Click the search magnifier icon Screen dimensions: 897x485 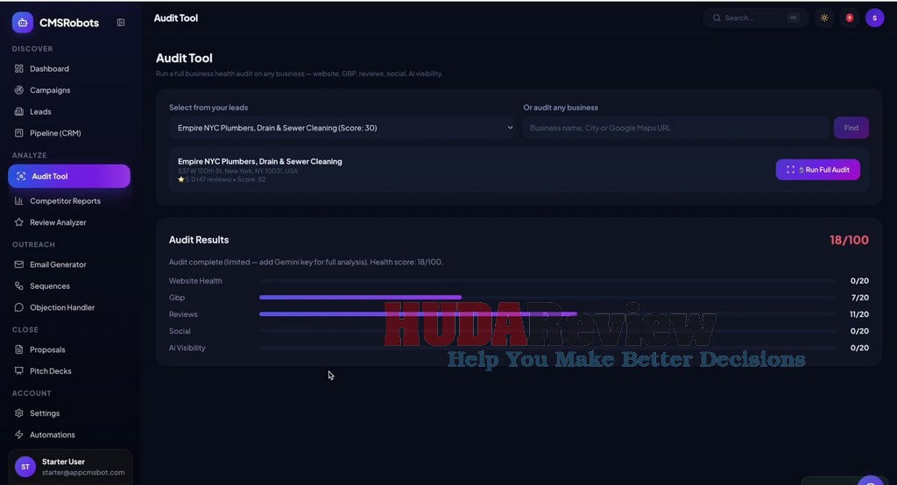pos(717,18)
